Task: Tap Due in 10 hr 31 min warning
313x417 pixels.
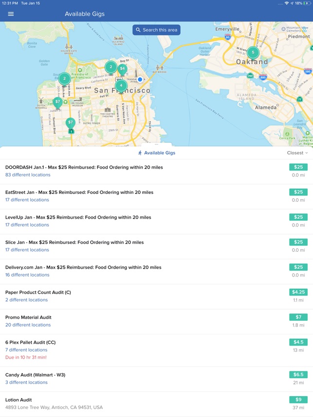Action: (26, 357)
